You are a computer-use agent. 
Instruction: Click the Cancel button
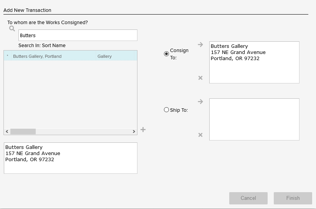(248, 198)
